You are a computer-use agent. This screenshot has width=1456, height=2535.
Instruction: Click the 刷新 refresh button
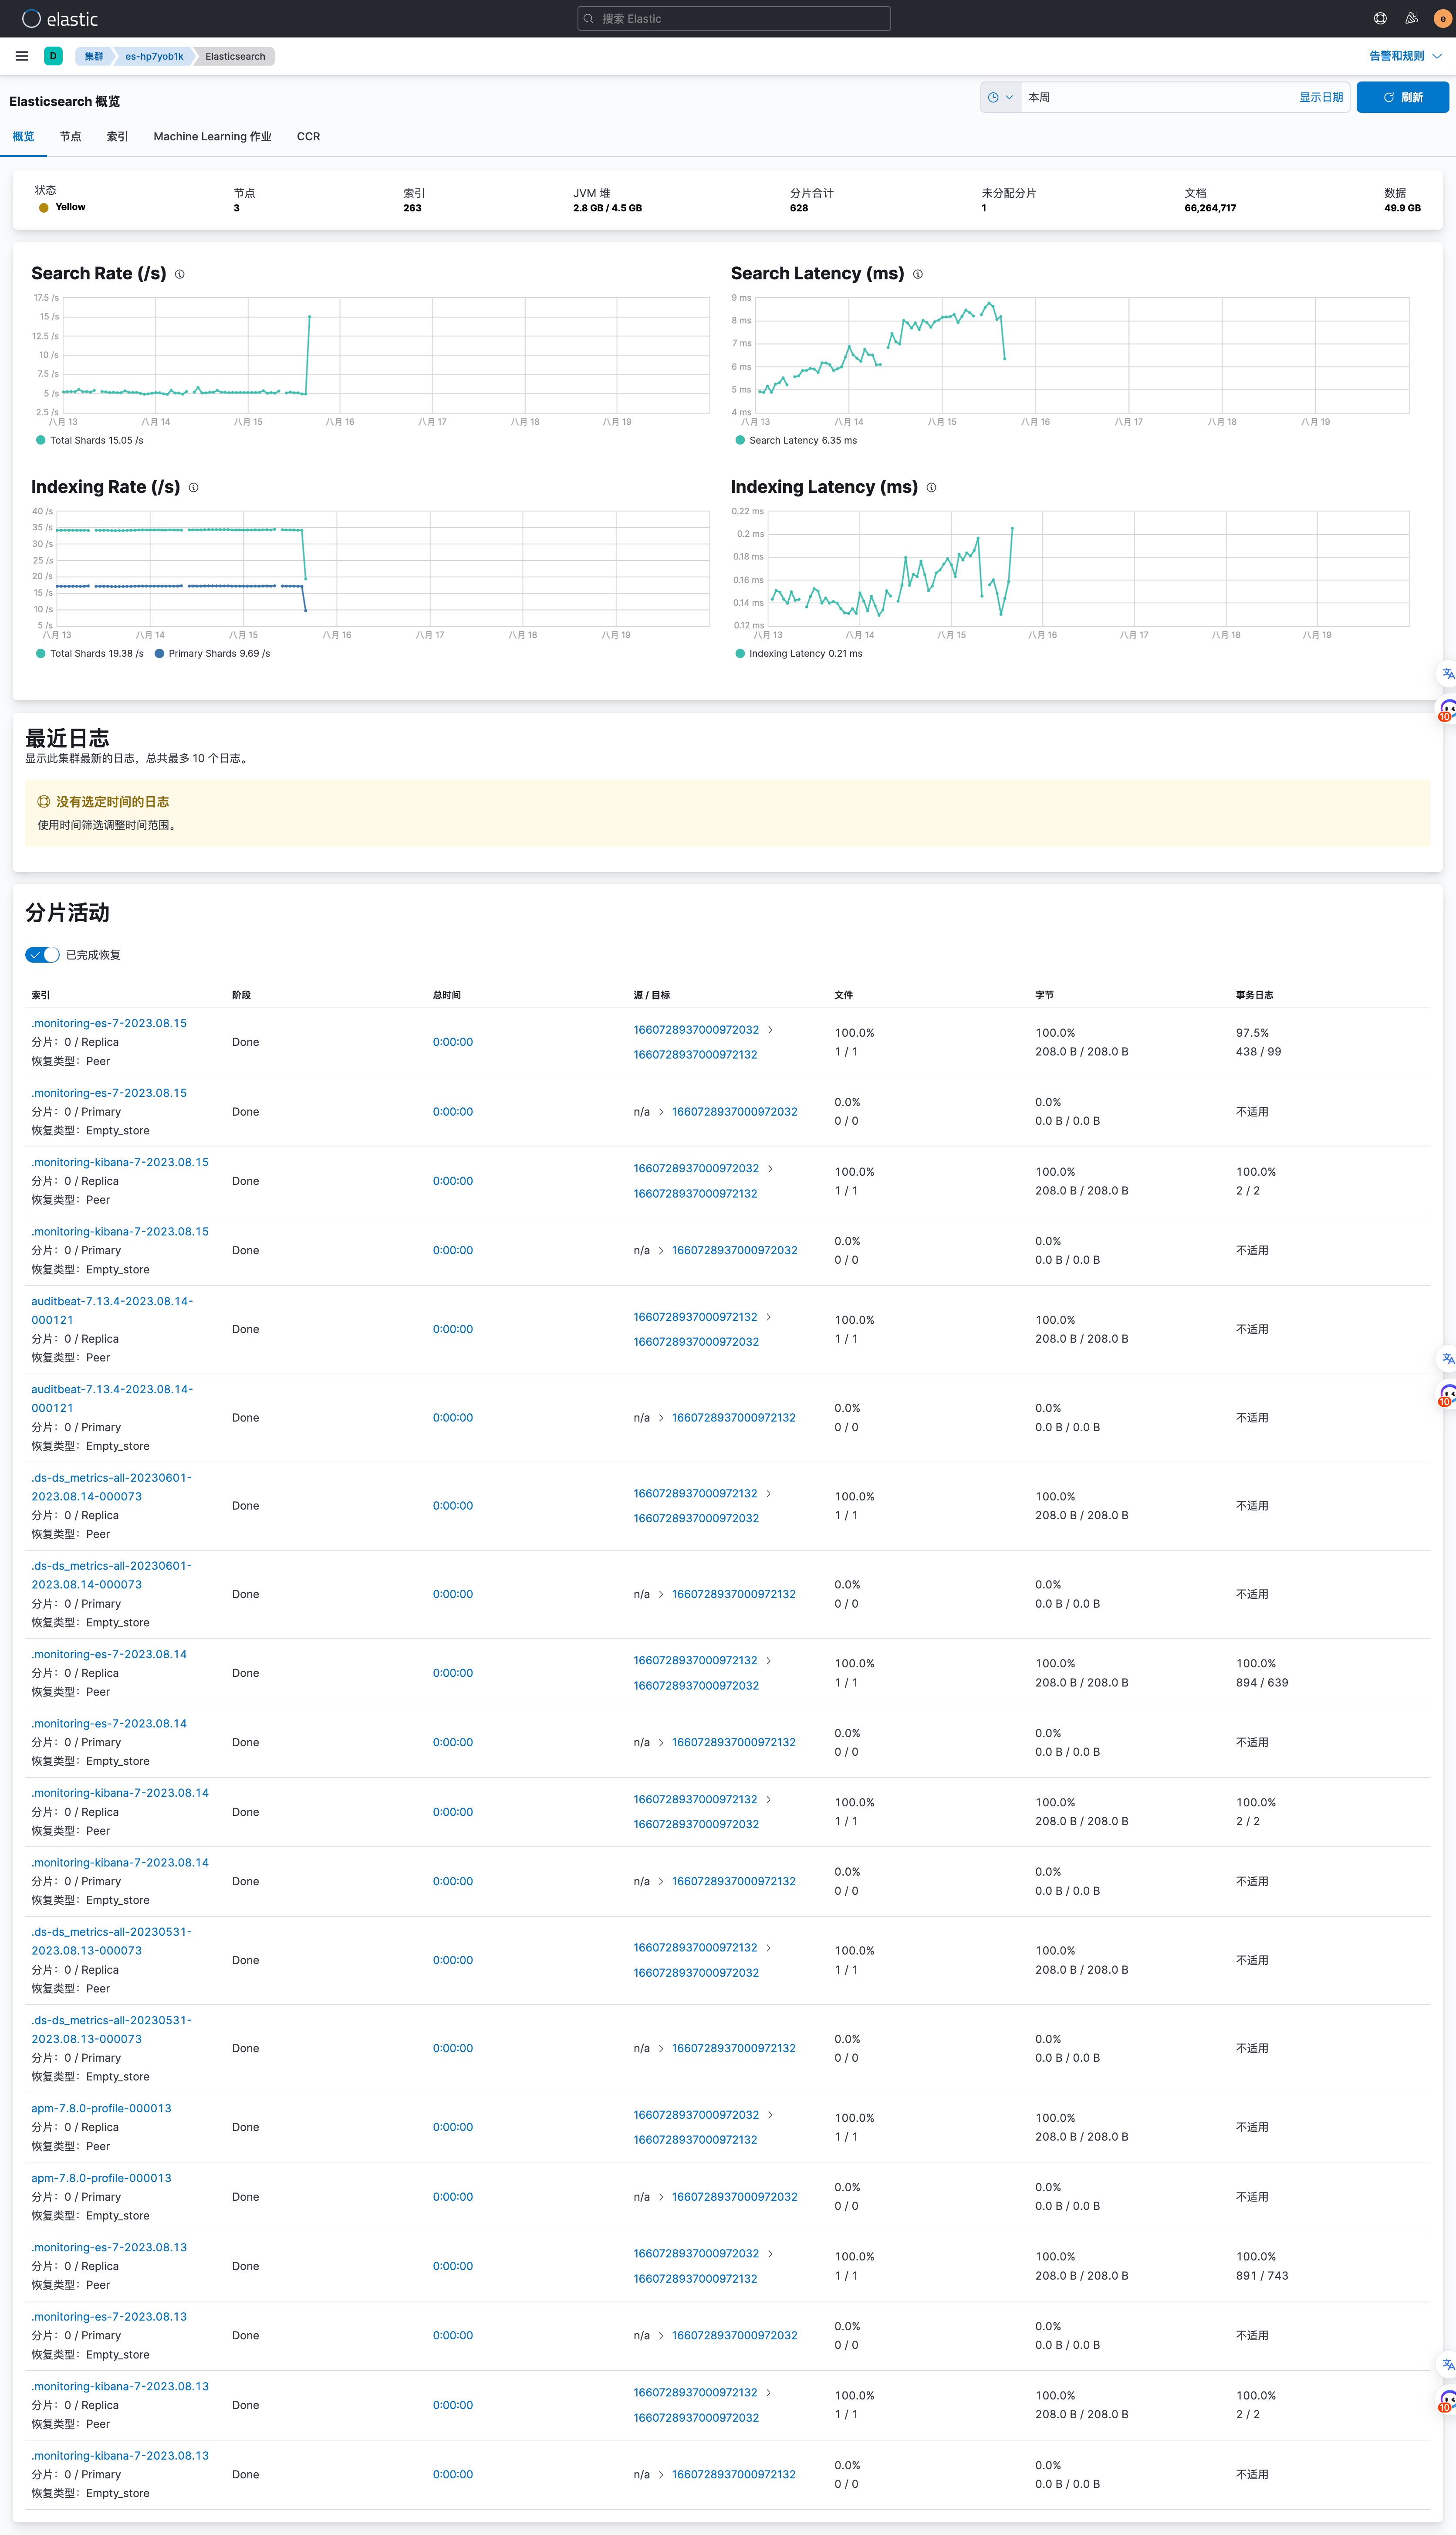(1402, 97)
